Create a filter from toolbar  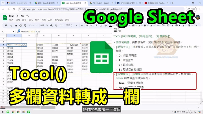point(173,25)
